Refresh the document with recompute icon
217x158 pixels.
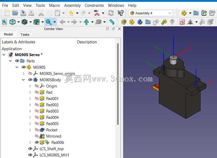[111, 13]
